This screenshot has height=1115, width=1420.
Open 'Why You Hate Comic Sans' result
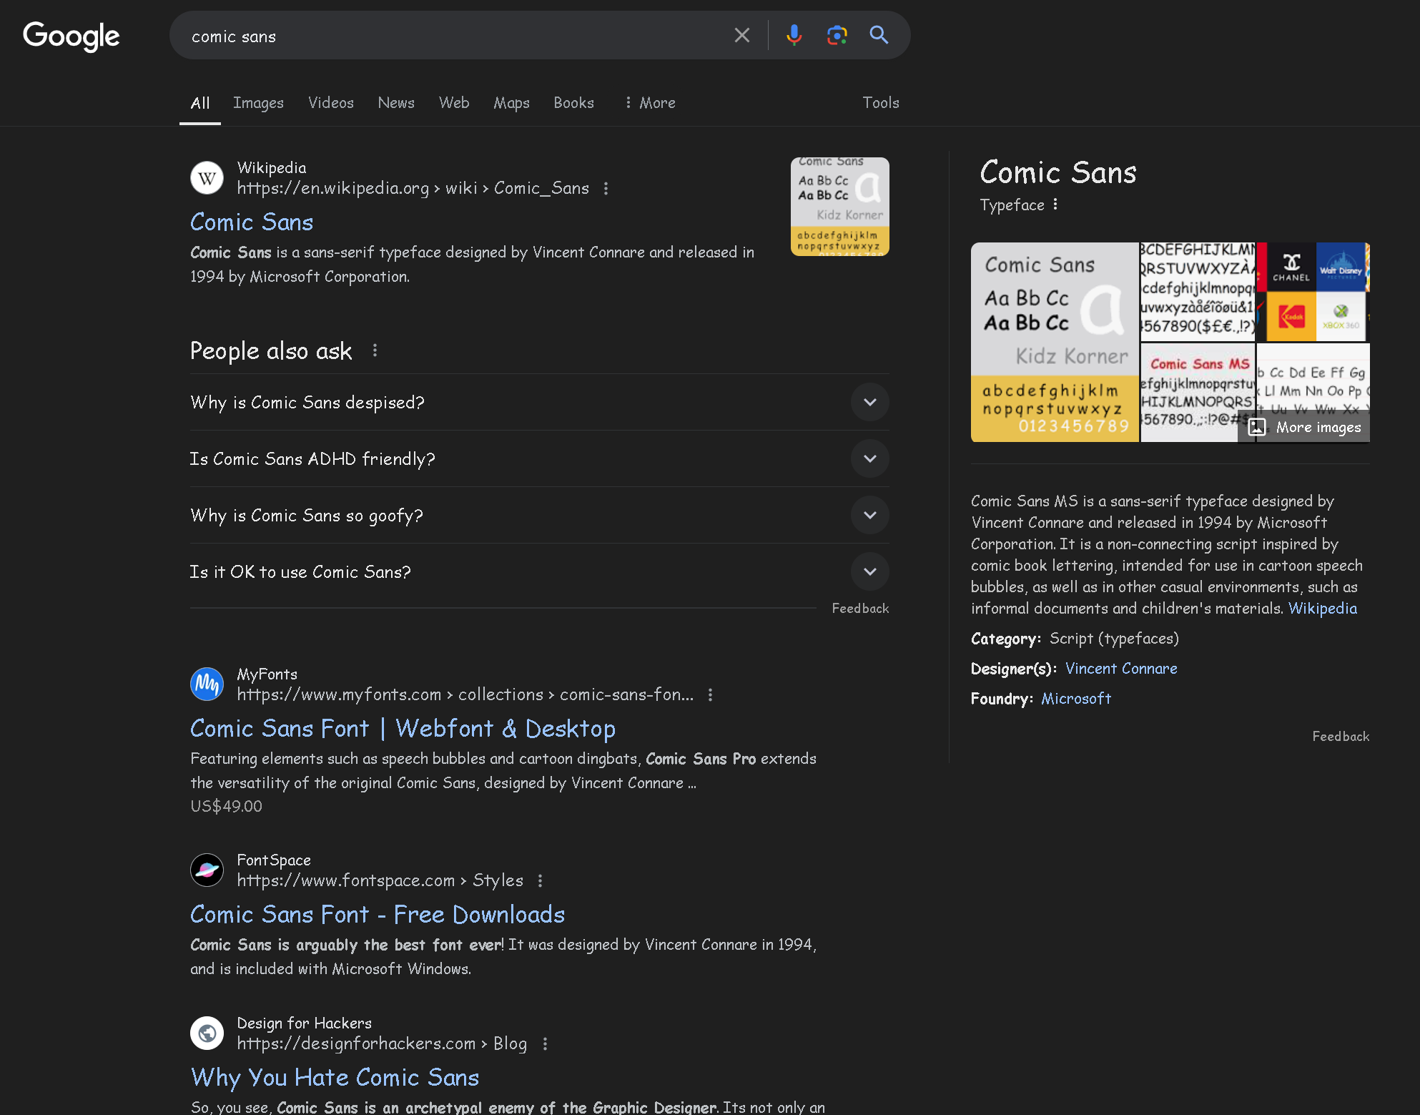tap(335, 1078)
